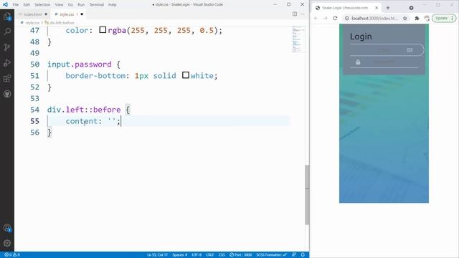This screenshot has width=459, height=258.
Task: Open the browser profile avatar
Action: (x=427, y=18)
